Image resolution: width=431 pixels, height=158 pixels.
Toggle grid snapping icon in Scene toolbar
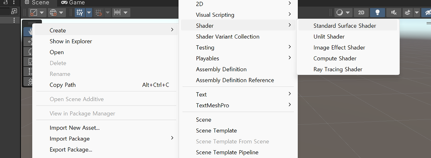tap(80, 13)
